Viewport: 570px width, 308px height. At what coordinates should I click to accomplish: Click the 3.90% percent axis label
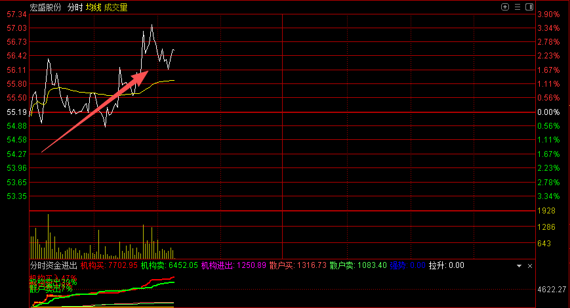tap(548, 14)
